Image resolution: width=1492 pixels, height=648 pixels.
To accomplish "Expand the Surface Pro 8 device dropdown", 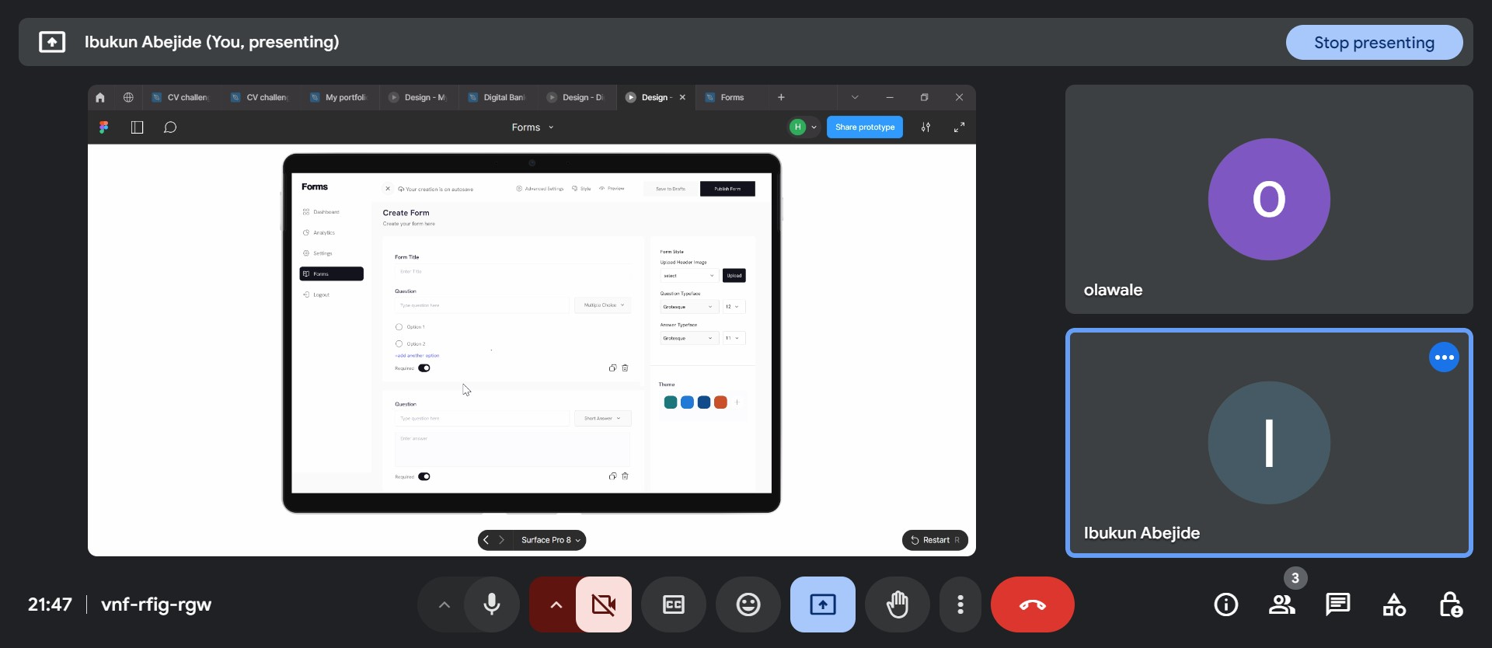I will pyautogui.click(x=550, y=540).
